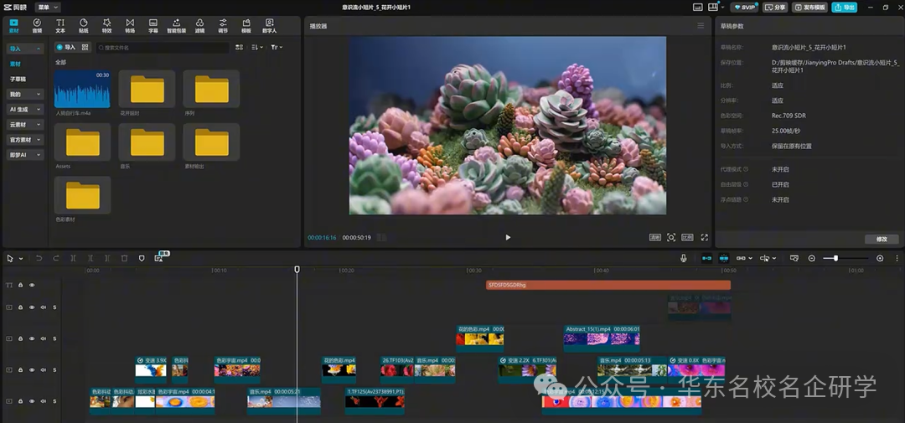Click the undo arrow in timeline toolbar
The height and width of the screenshot is (423, 905).
(x=39, y=258)
